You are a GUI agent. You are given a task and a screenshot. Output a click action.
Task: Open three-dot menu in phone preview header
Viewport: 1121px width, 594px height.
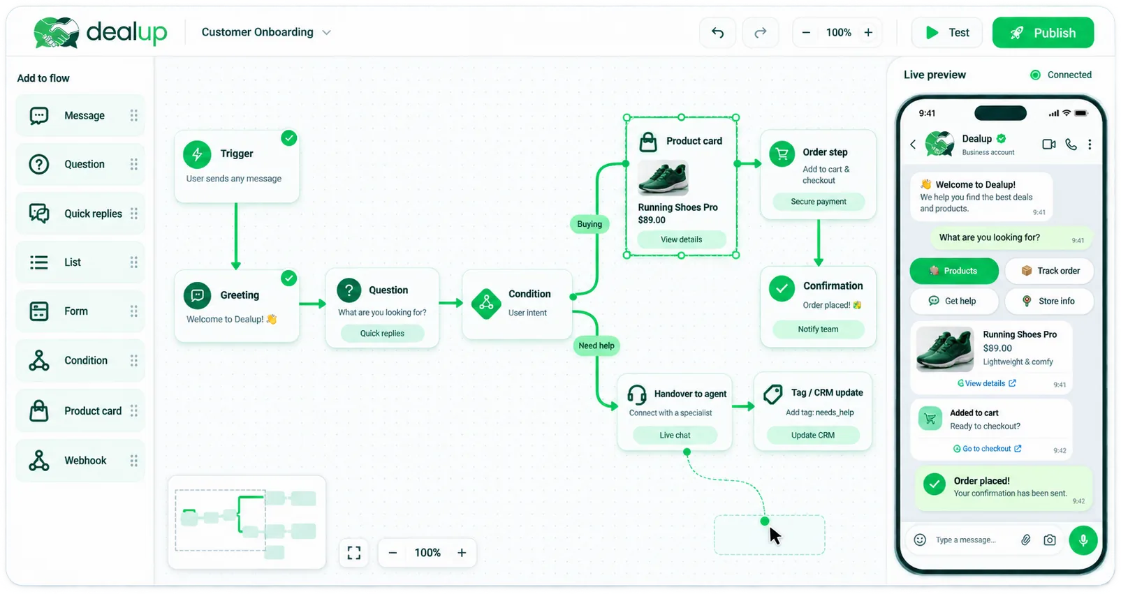point(1090,144)
